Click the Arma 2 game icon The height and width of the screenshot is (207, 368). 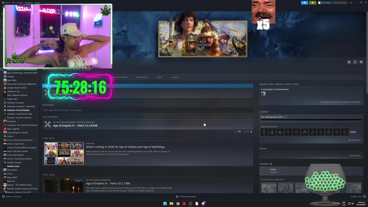5,136
